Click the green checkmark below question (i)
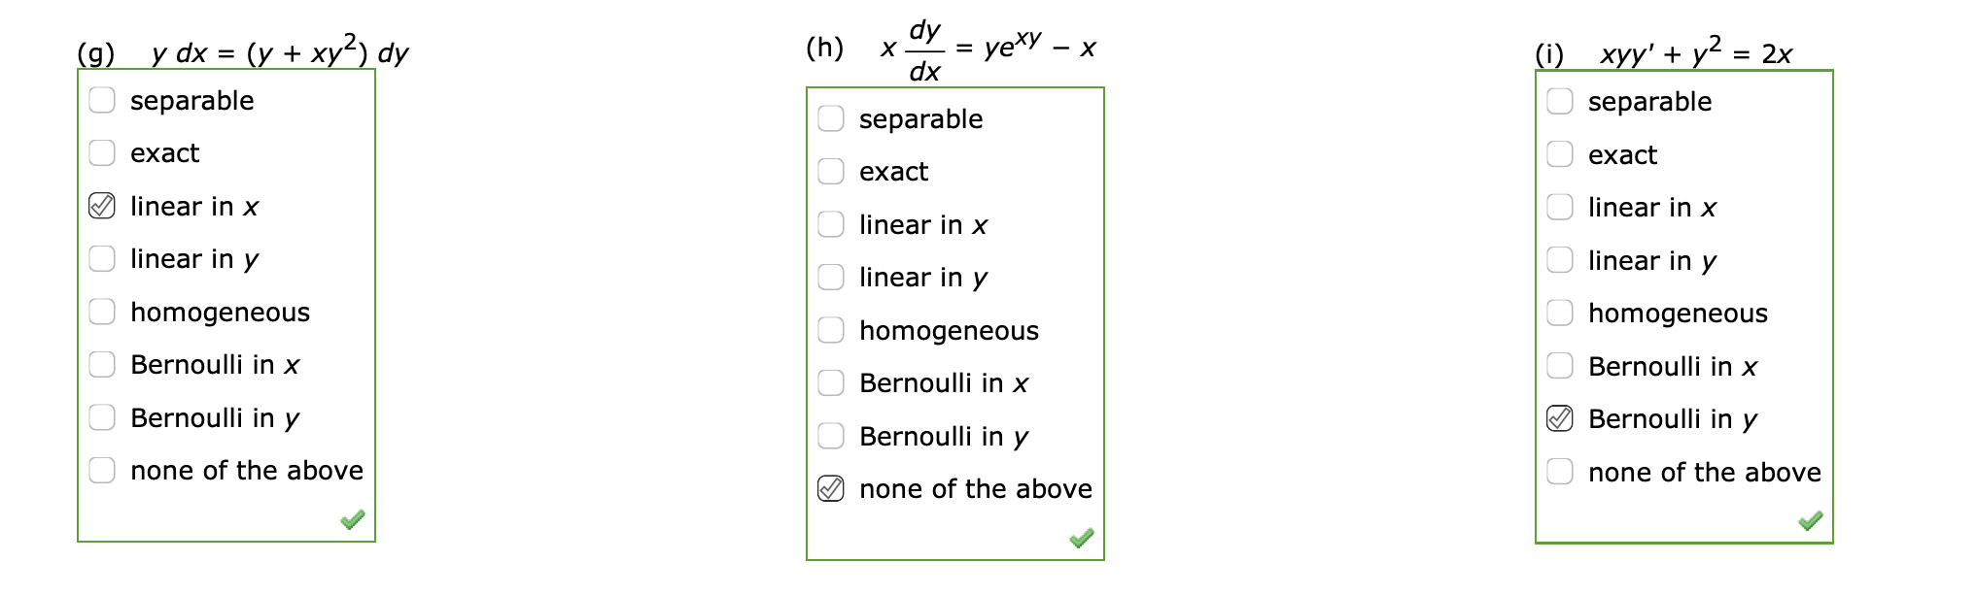1976x595 pixels. (x=1812, y=520)
